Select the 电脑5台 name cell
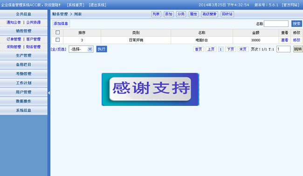Image resolution: width=303 pixels, height=176 pixels. tap(202, 40)
